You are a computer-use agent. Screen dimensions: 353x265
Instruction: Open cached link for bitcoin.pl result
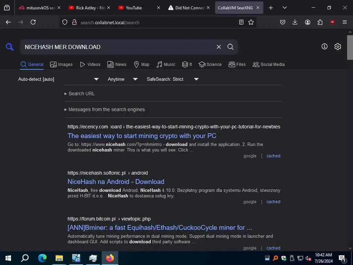[273, 248]
